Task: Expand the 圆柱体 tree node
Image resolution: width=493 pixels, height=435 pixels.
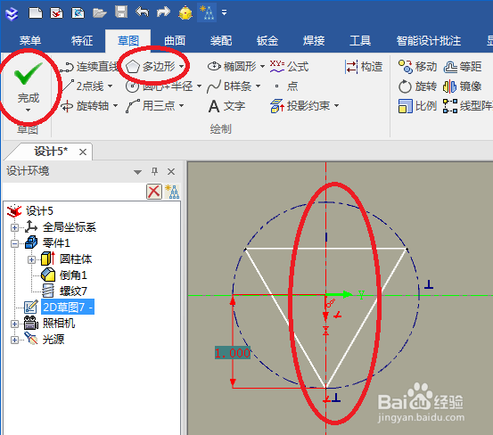Action: 31,259
